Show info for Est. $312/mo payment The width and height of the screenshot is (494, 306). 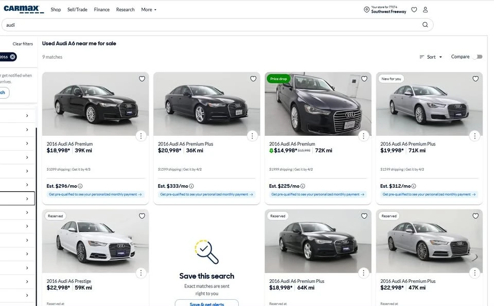414,186
